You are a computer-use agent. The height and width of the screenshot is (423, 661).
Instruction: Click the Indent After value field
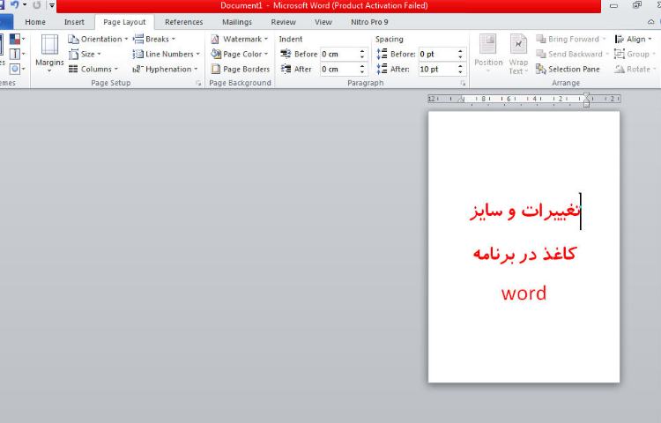(339, 69)
